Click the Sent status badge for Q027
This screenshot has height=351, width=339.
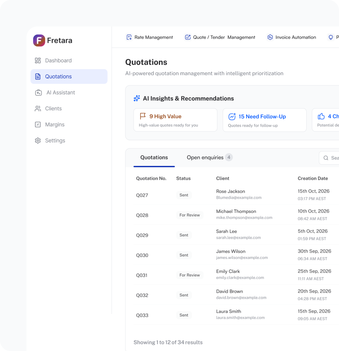(184, 195)
